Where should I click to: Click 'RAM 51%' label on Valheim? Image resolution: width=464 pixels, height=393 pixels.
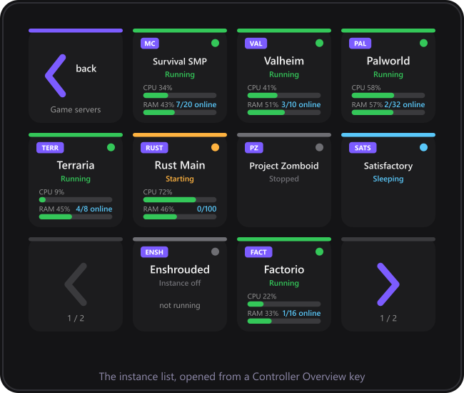click(263, 105)
